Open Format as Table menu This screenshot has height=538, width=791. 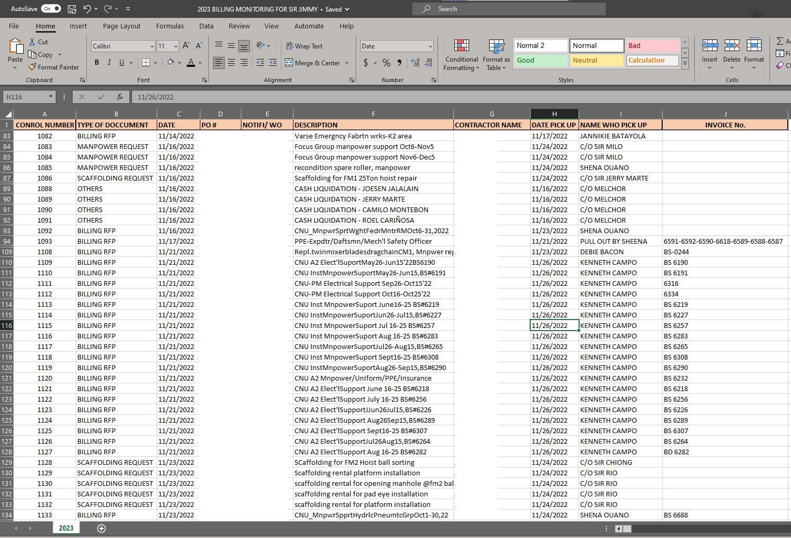pos(496,55)
